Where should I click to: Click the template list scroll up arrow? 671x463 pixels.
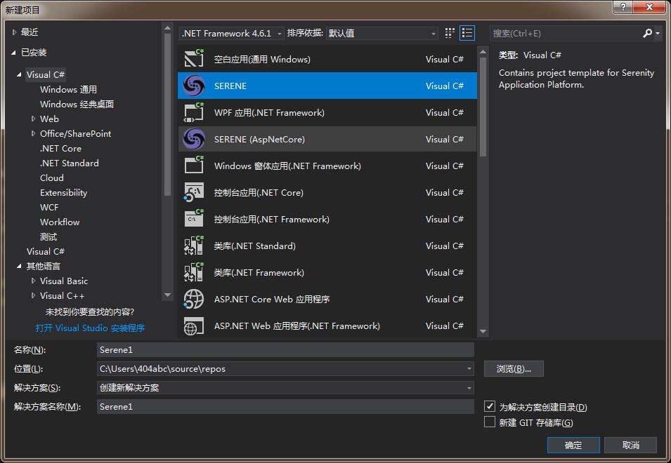tap(483, 52)
